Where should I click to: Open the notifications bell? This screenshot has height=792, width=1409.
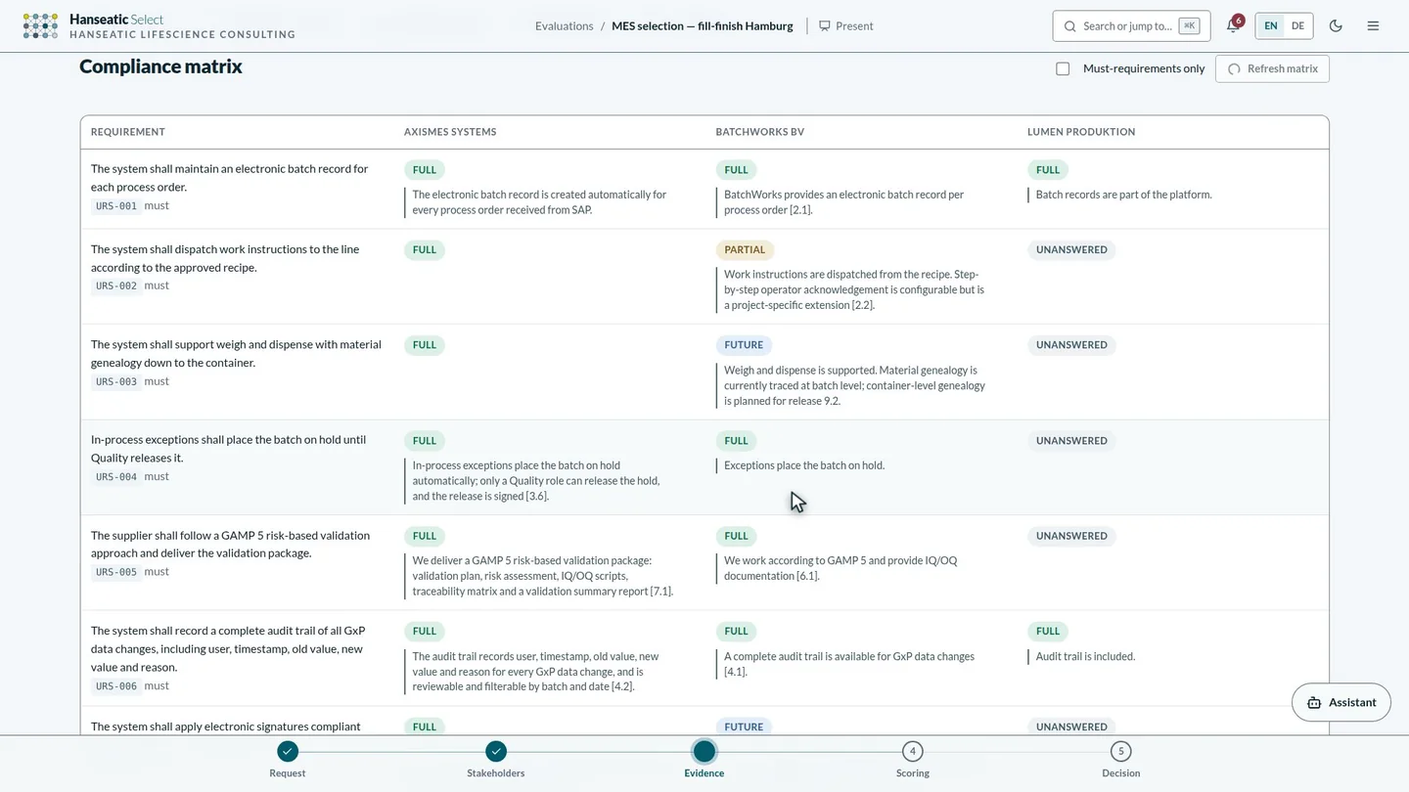1233,26
